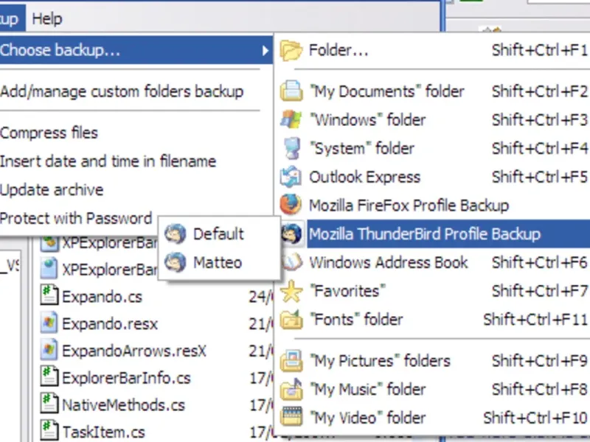Click the Outlook Express icon
590x442 pixels.
tap(292, 178)
